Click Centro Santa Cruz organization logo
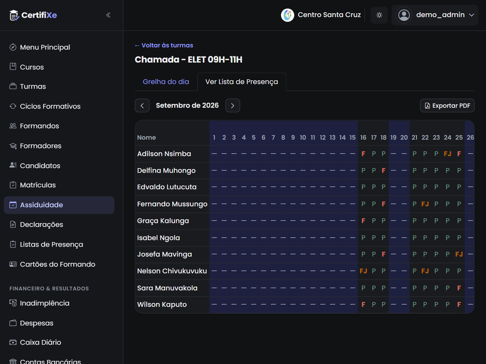Screen dimensions: 486x364 point(287,15)
